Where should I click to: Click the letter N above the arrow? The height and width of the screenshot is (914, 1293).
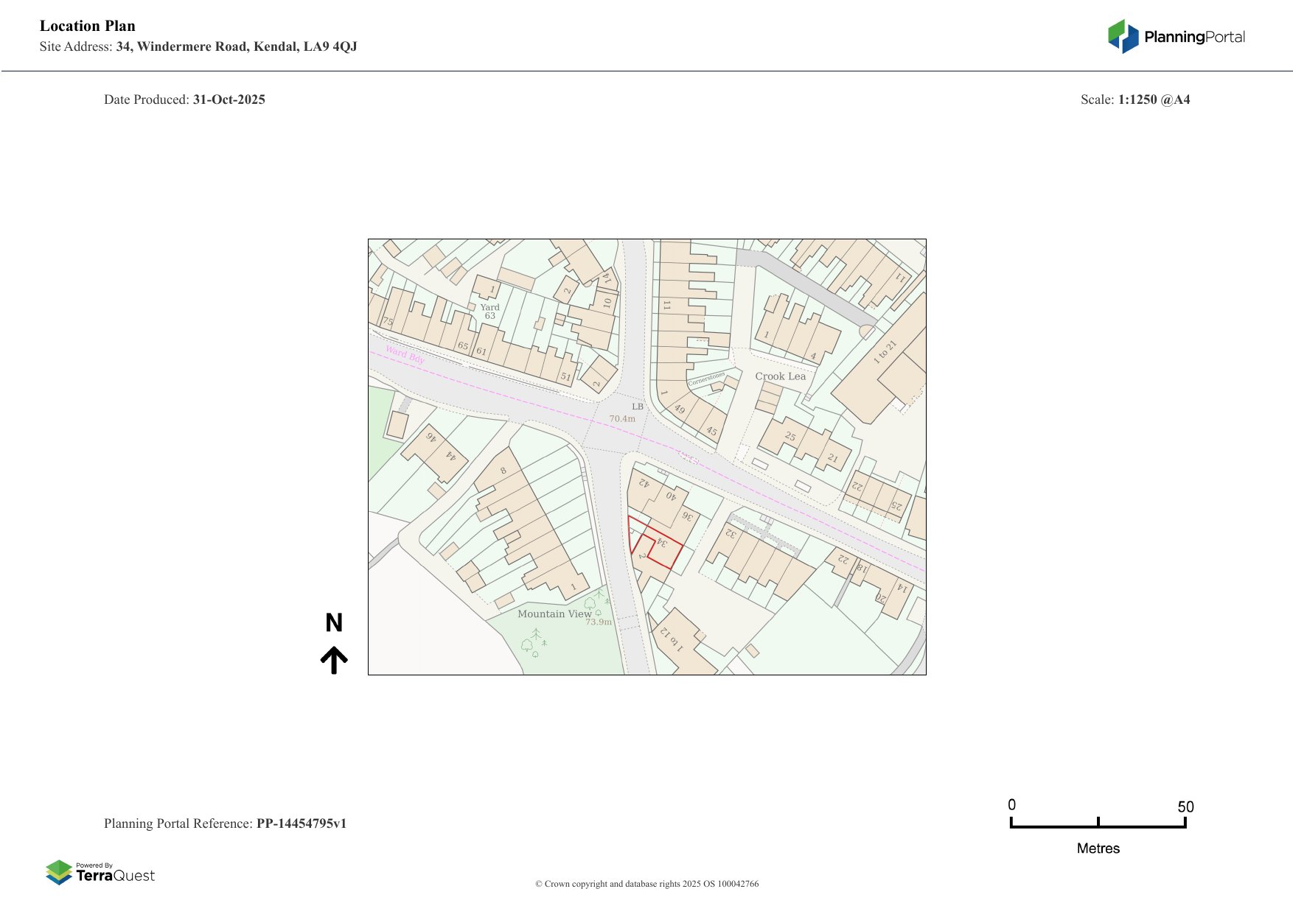[x=334, y=623]
